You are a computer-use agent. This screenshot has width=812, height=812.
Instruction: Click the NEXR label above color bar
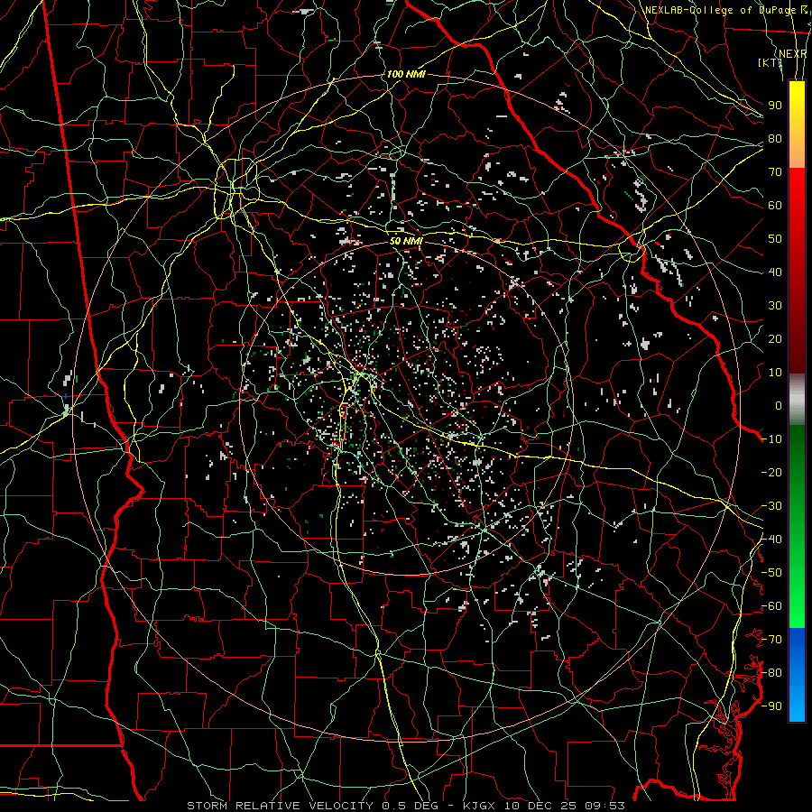pyautogui.click(x=793, y=54)
